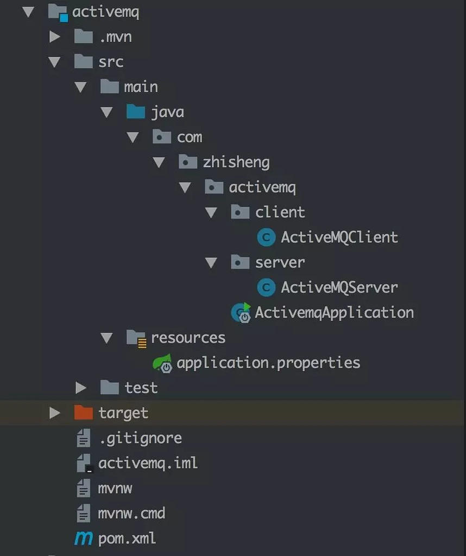Click the activemq.iml file icon

point(85,463)
